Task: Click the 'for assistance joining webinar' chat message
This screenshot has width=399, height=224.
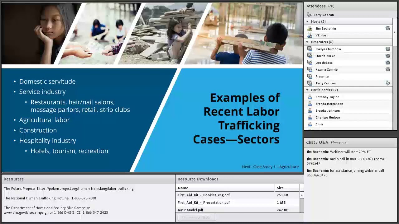Action: click(x=345, y=173)
